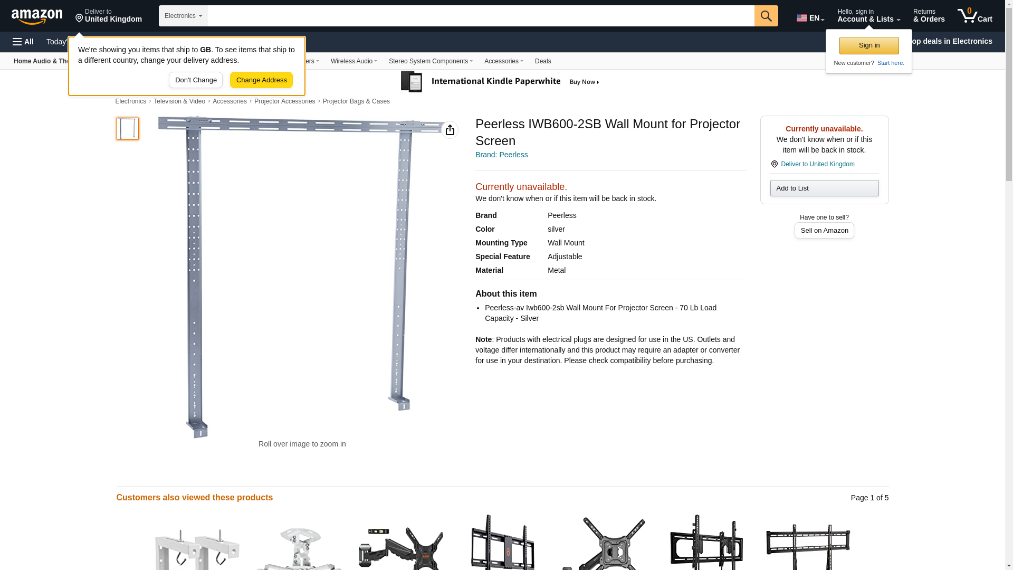Expand the Wireless Audio submenu

pos(353,61)
